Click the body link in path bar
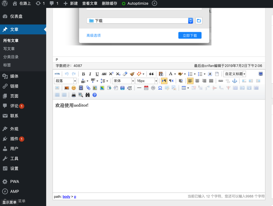The image size is (273, 206). (66, 197)
